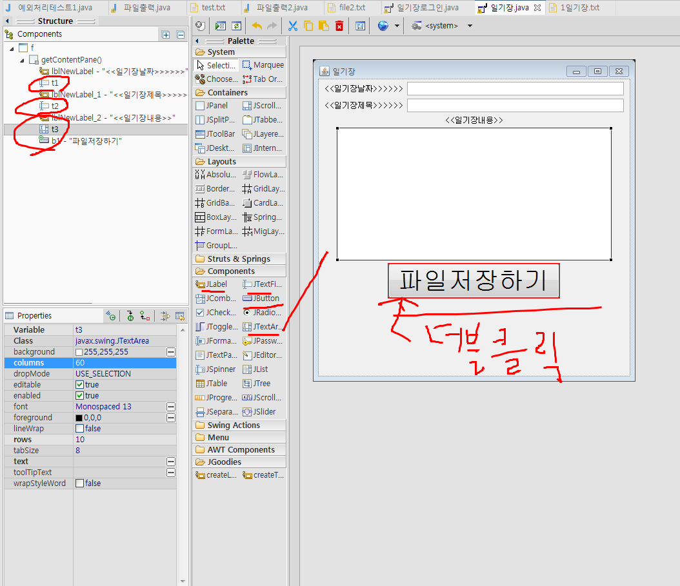This screenshot has width=680, height=586.
Task: Click the background color swatch 255,255,255
Action: tap(79, 352)
